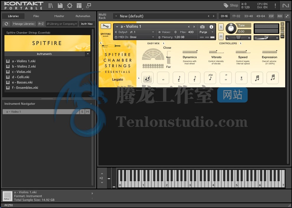Open Kontakt options gear icon
Viewport: 292px width, 208px height.
pyautogui.click(x=70, y=6)
